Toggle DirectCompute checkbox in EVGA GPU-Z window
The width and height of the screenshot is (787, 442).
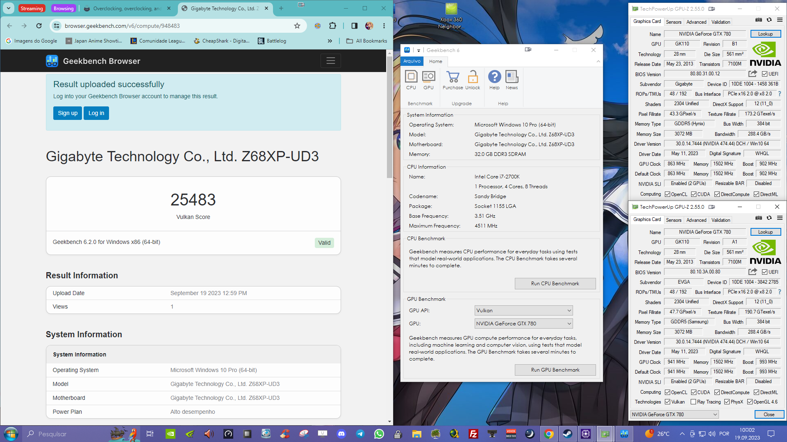[717, 392]
